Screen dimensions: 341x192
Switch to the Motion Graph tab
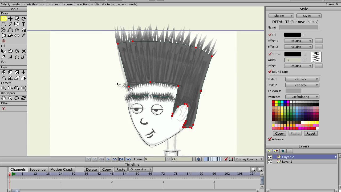tap(62, 169)
